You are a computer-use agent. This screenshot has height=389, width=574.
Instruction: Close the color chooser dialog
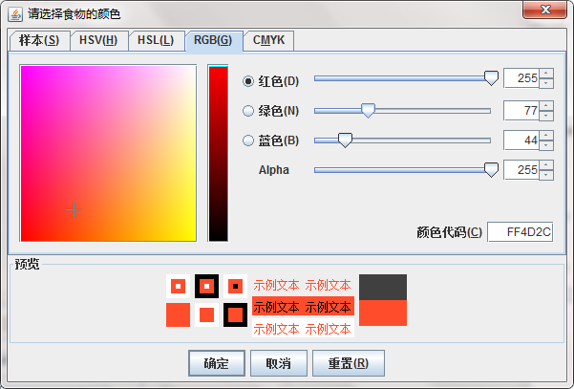click(x=544, y=10)
